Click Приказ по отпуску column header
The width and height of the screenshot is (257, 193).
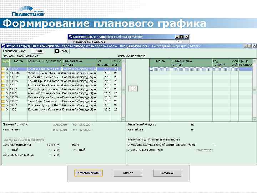(x=246, y=63)
